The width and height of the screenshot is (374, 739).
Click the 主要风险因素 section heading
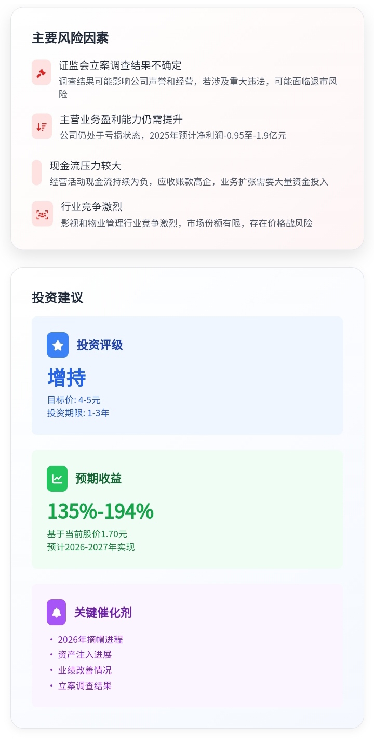[x=70, y=38]
